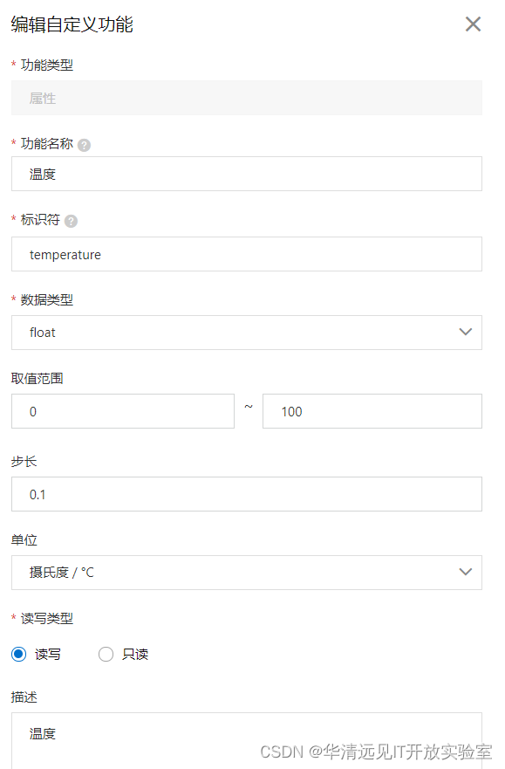Open the 数据类型 float combo box
This screenshot has height=769, width=505.
246,333
